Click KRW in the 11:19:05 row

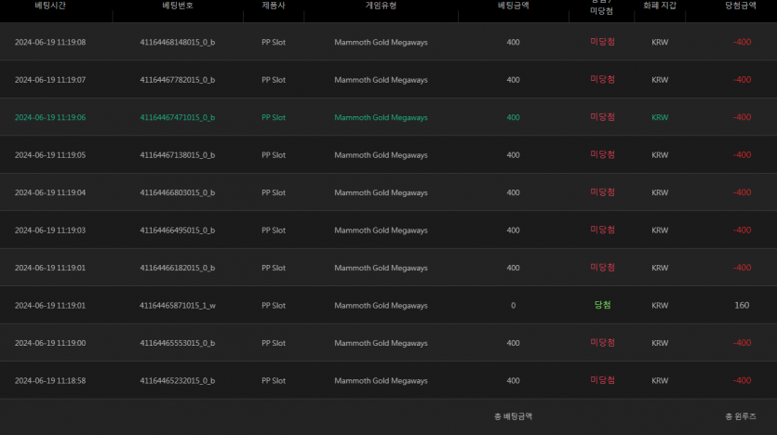(660, 155)
